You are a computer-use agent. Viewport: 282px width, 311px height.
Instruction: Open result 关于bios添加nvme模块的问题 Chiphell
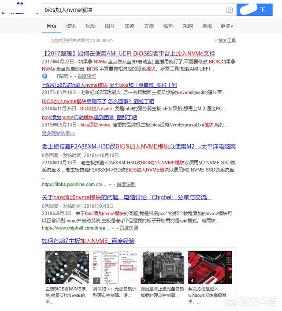coord(126,197)
